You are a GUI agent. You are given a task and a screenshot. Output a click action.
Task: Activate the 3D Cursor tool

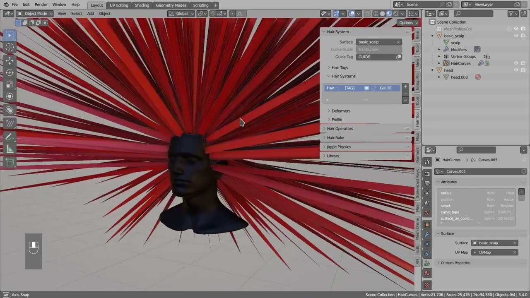[x=10, y=48]
